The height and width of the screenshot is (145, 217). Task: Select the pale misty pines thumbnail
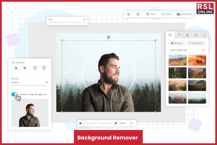click(x=197, y=98)
